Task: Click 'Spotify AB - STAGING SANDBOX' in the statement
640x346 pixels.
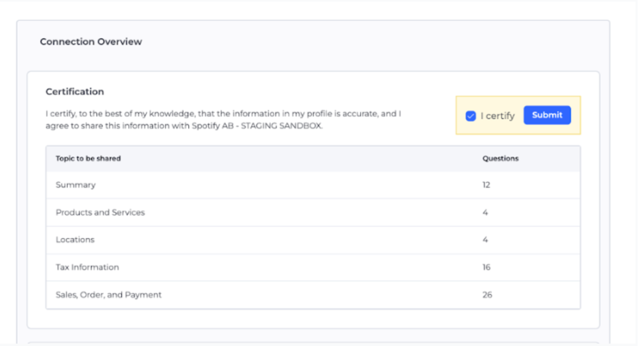Action: point(257,126)
